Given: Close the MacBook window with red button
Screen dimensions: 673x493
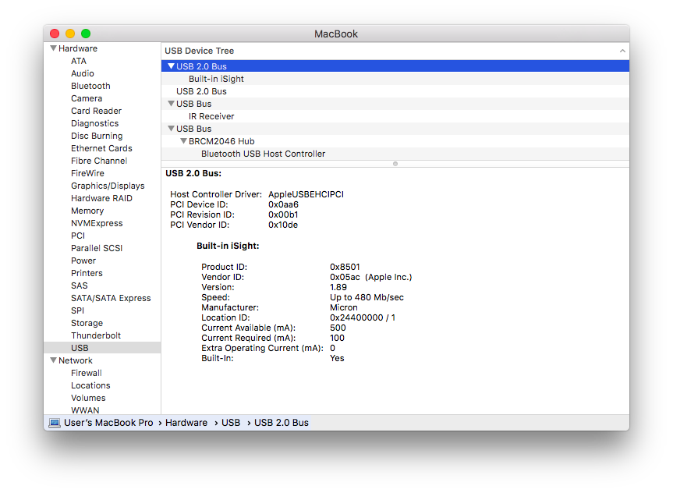Looking at the screenshot, I should click(x=55, y=34).
